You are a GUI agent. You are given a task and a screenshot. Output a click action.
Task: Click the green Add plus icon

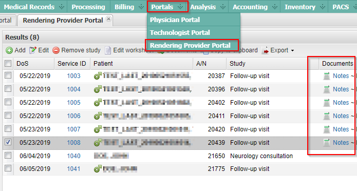pos(9,50)
